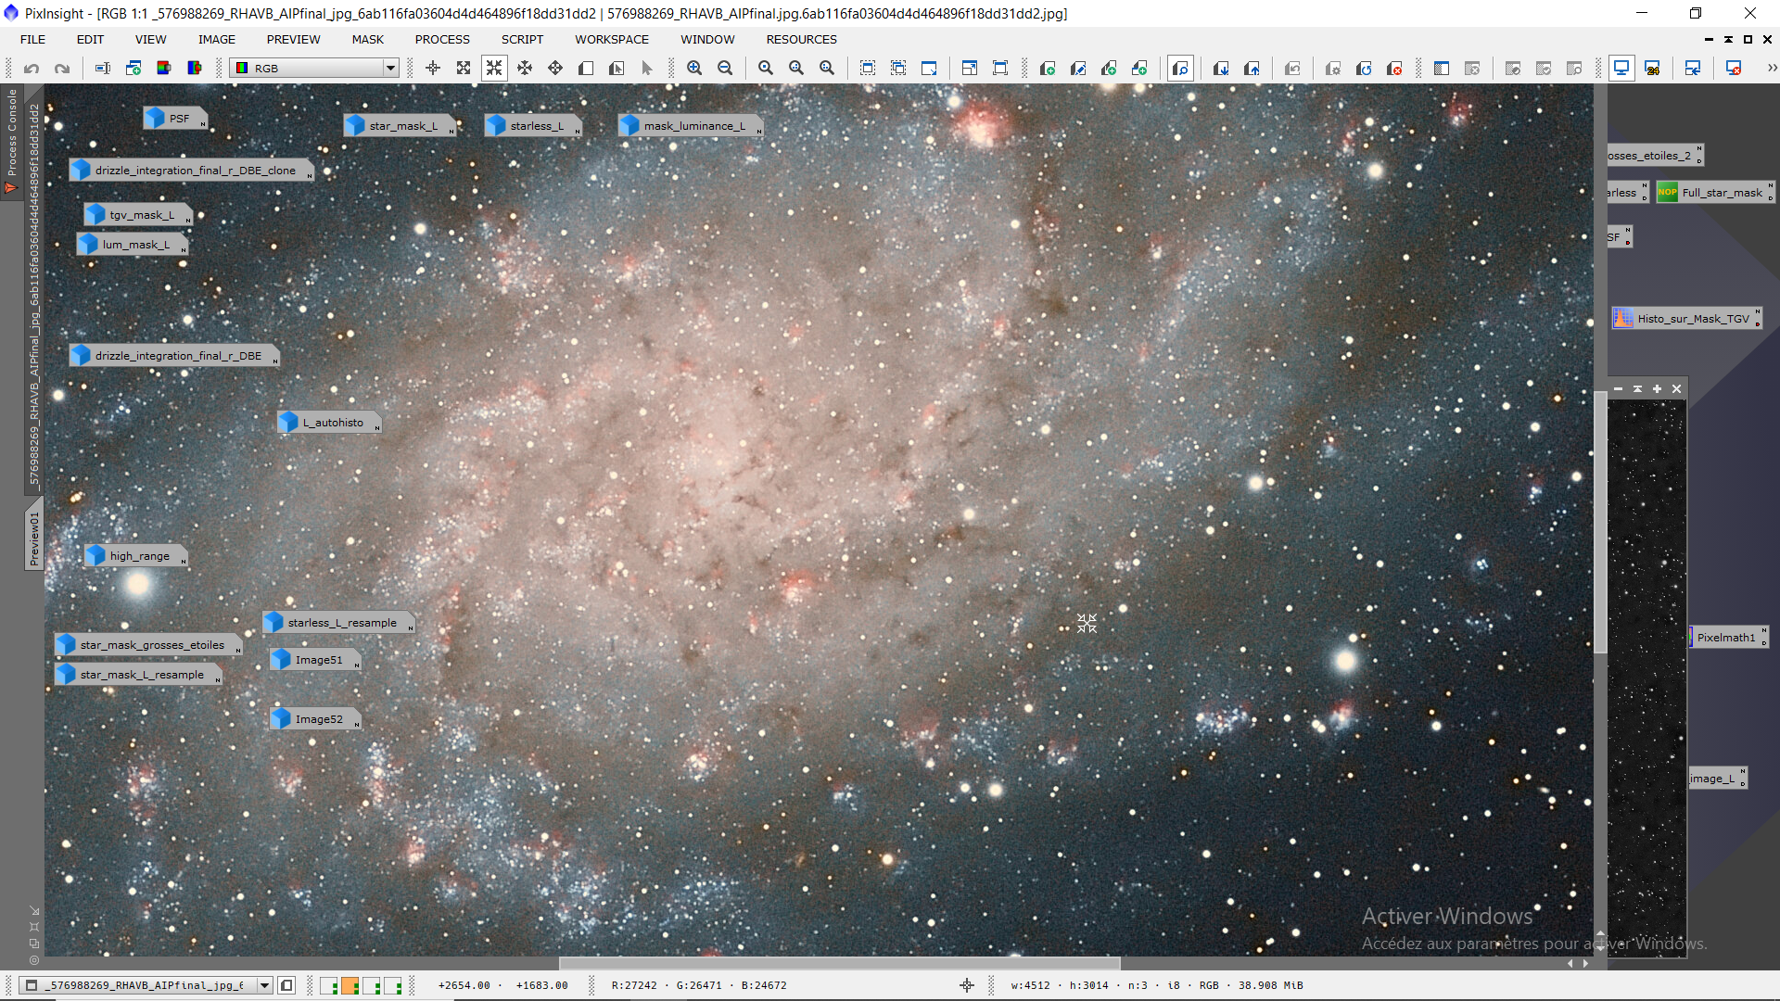The width and height of the screenshot is (1780, 1001).
Task: Click the Zoom Out magnifier icon
Action: pyautogui.click(x=725, y=69)
